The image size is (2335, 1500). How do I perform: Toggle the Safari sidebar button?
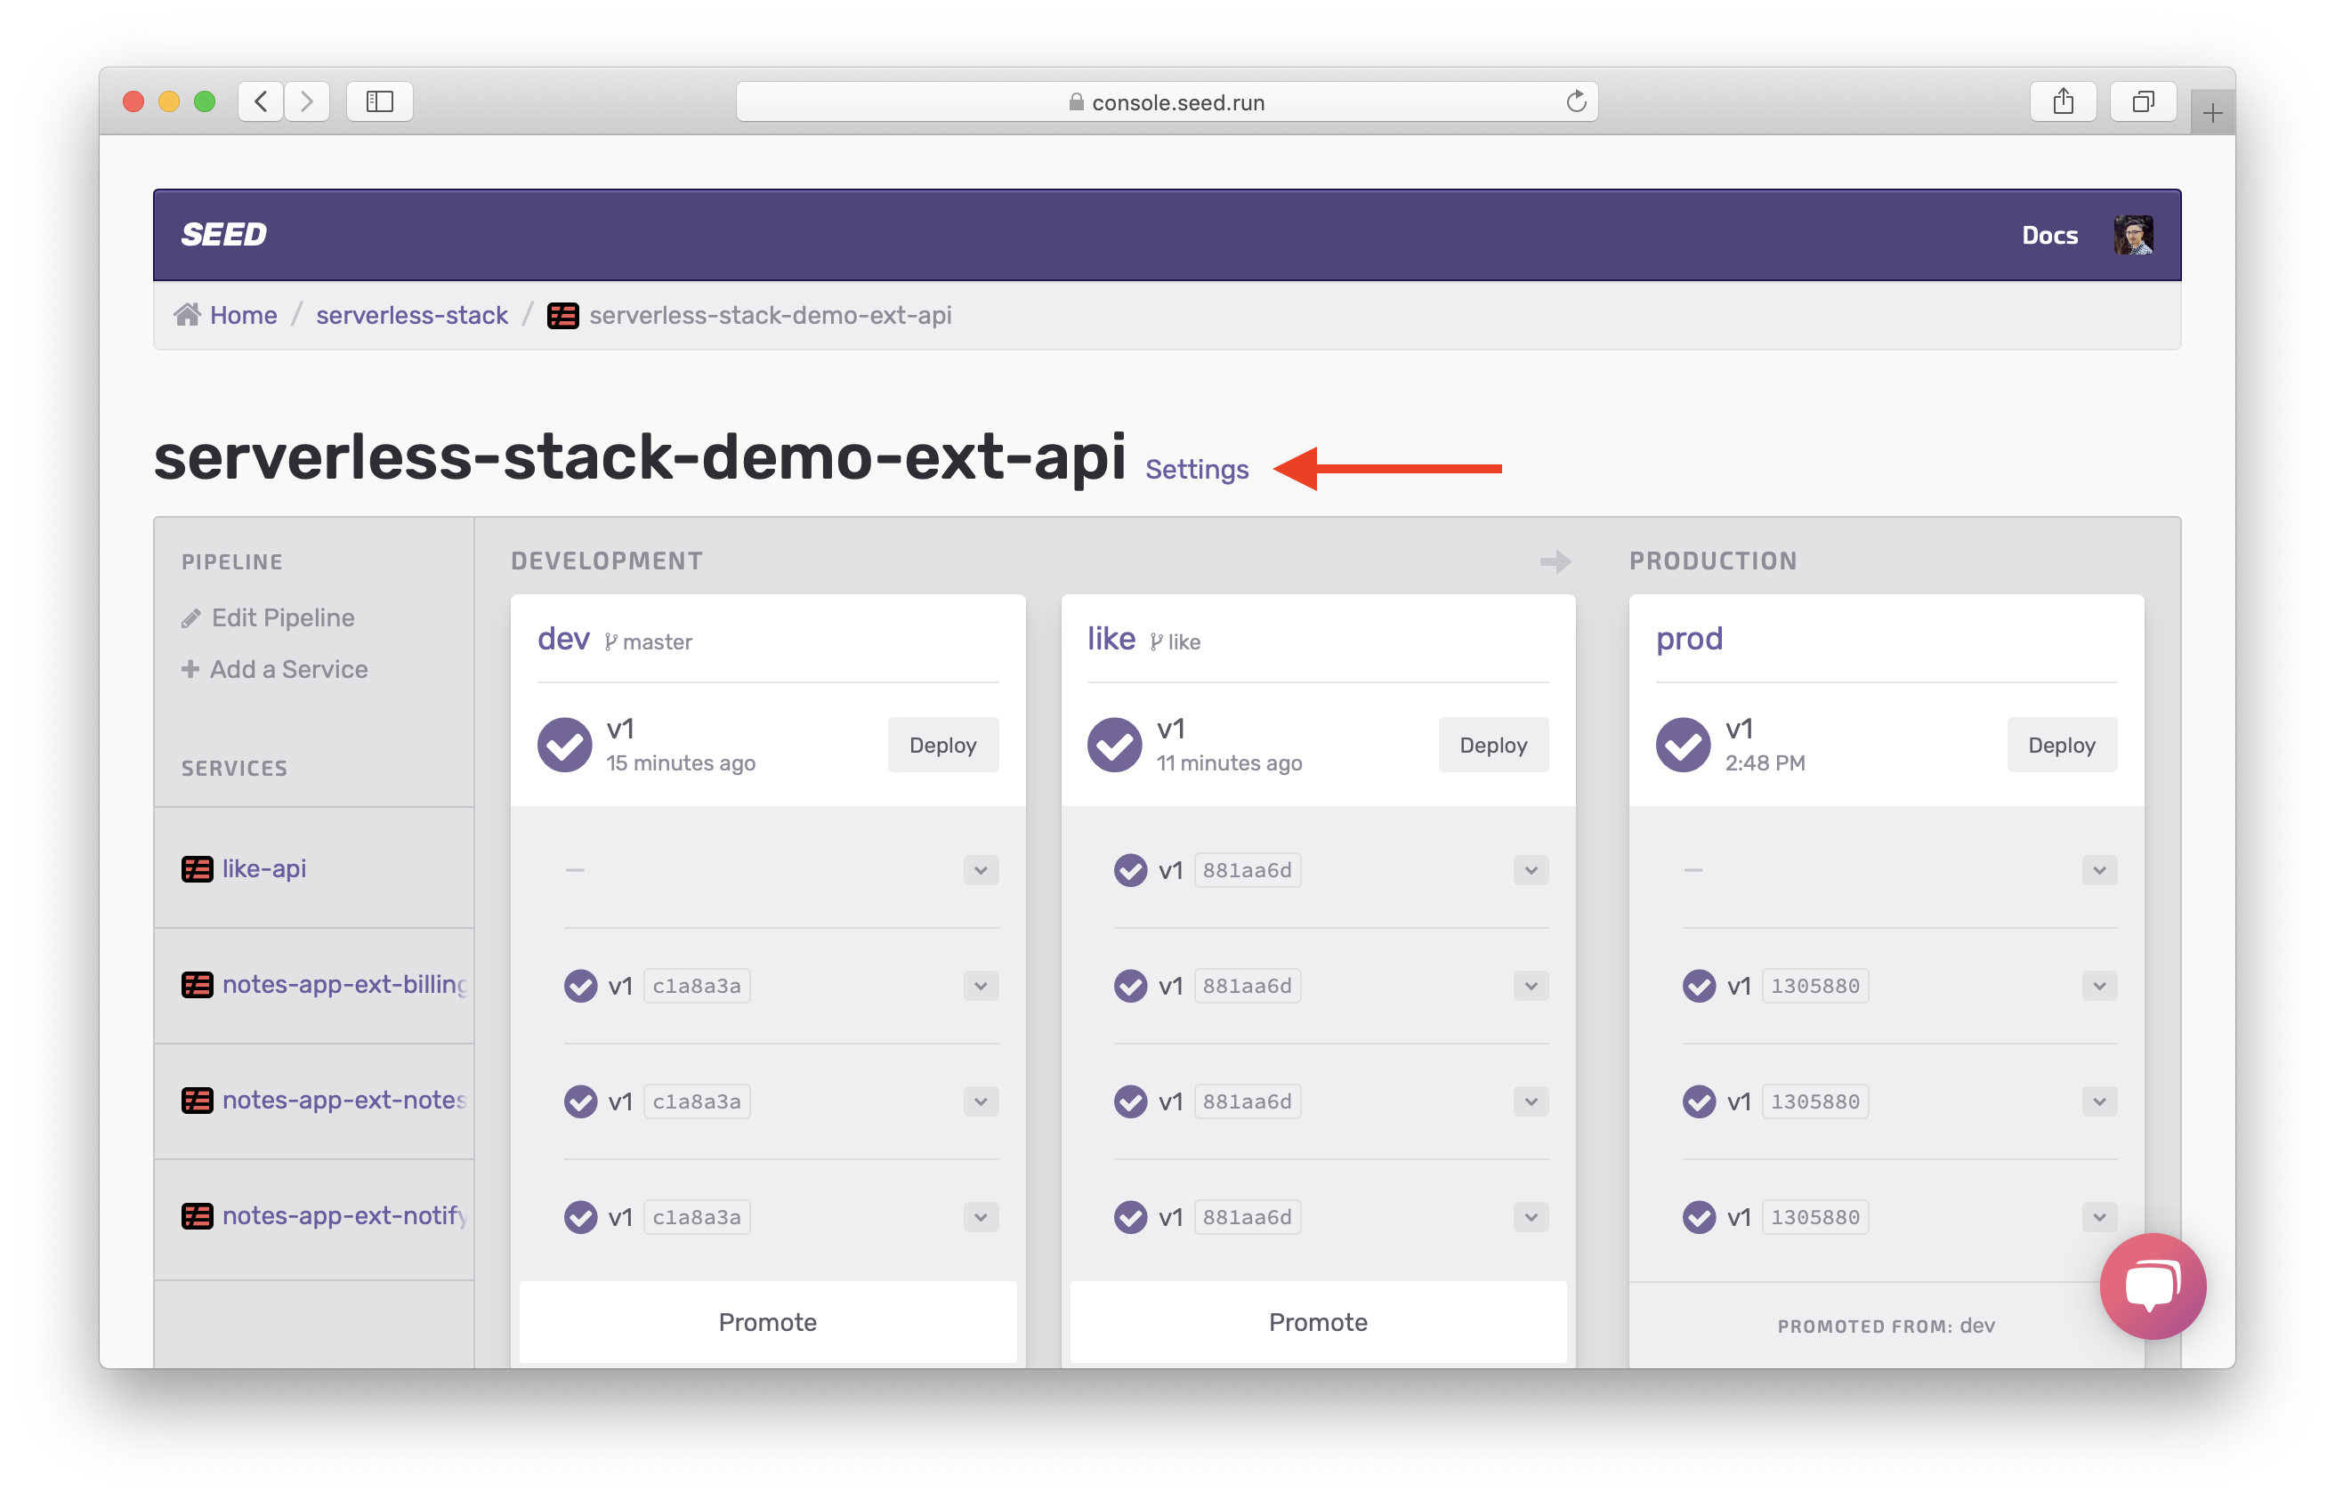[x=379, y=101]
